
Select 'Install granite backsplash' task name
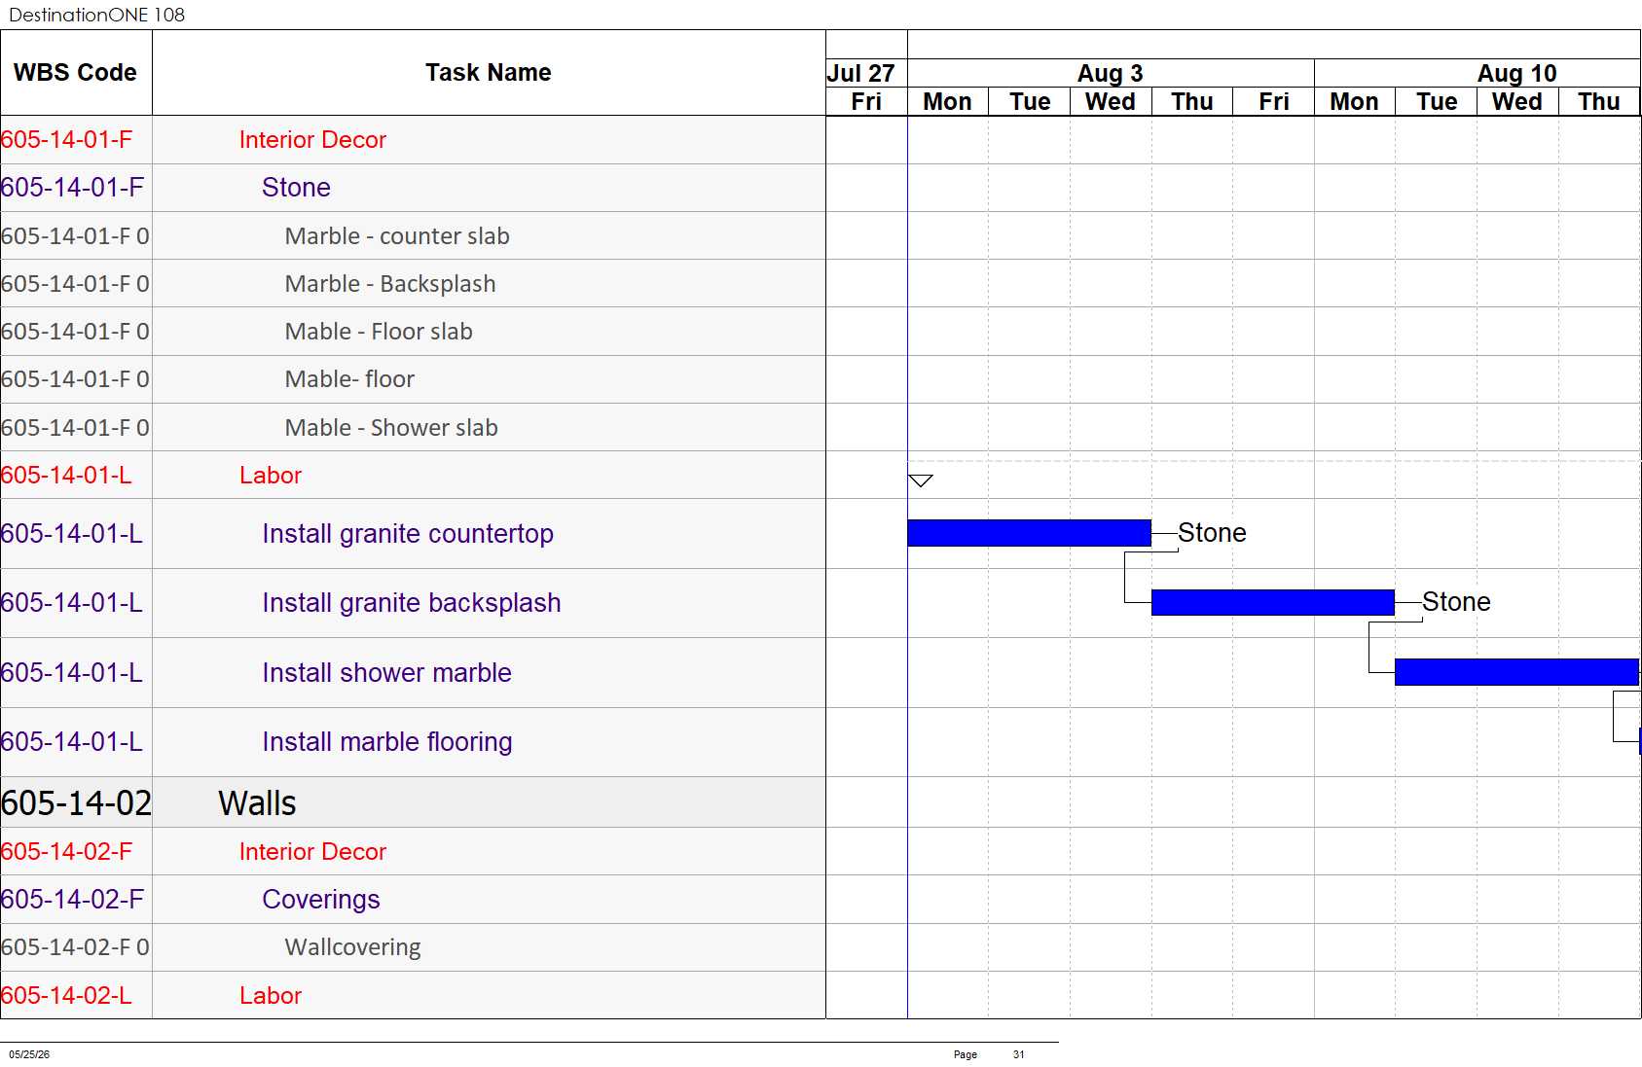(x=412, y=603)
